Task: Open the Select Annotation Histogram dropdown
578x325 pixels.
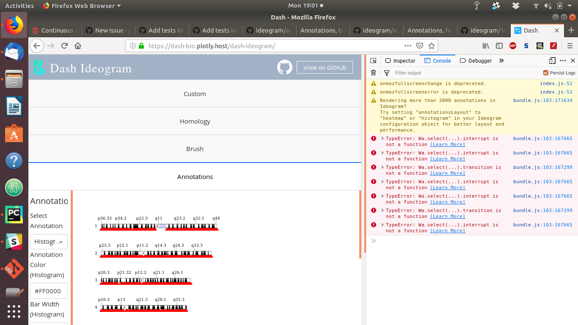Action: (49, 242)
